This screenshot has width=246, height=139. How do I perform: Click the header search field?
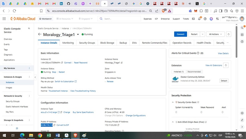click(x=119, y=19)
